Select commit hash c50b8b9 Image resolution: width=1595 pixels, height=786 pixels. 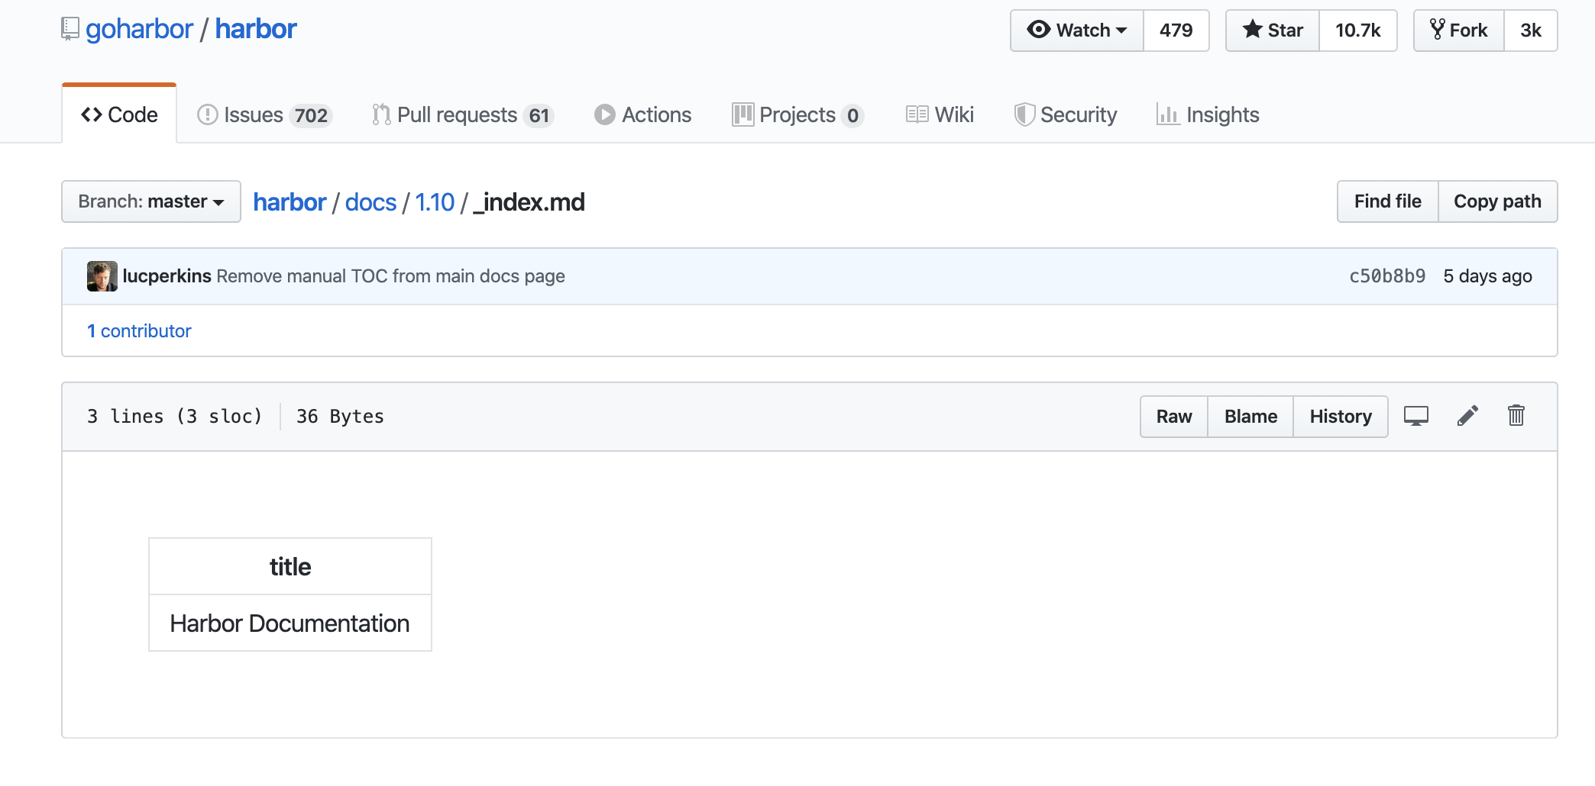coord(1386,275)
